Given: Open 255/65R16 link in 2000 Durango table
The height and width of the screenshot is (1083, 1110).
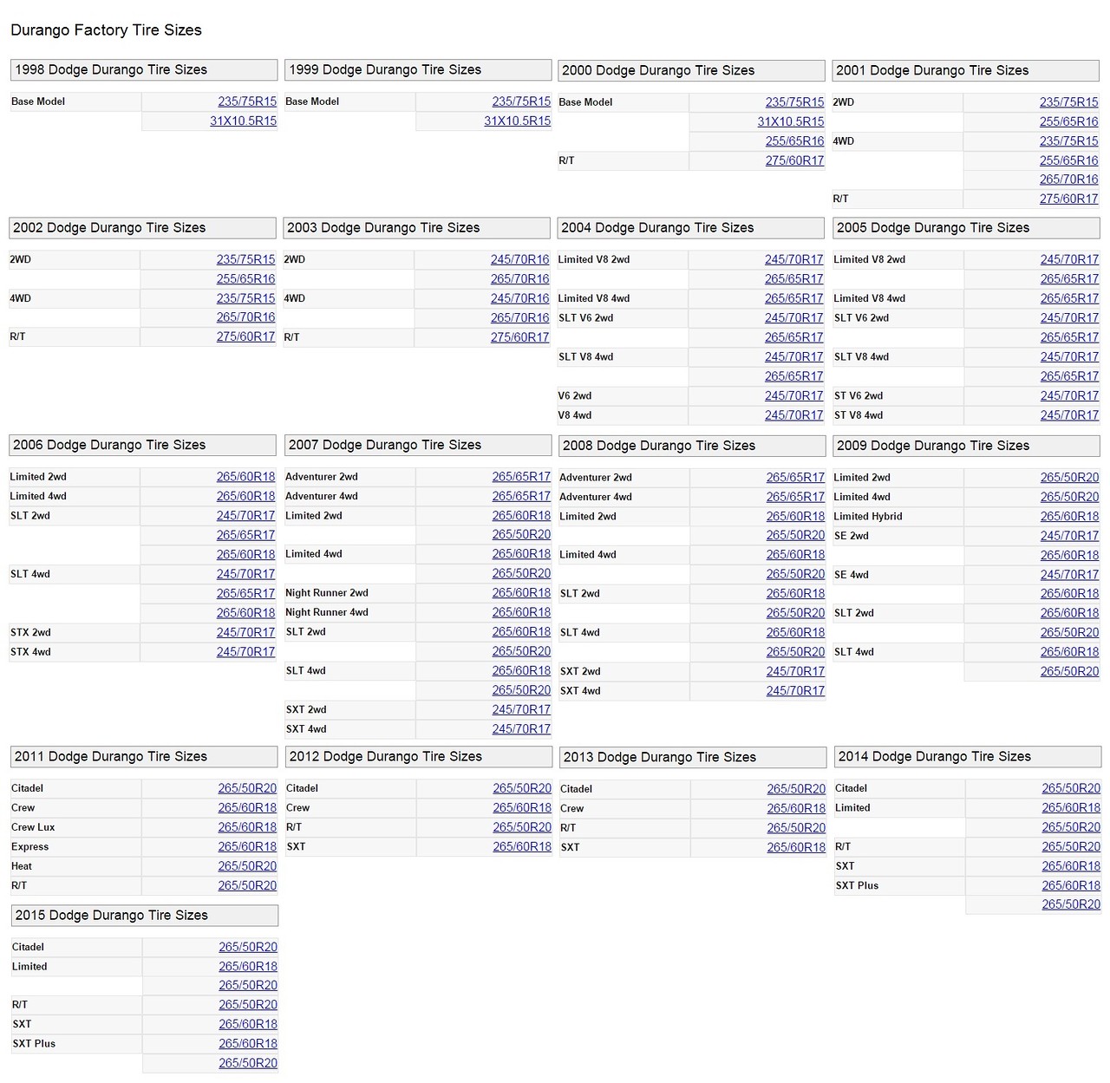Looking at the screenshot, I should point(794,140).
